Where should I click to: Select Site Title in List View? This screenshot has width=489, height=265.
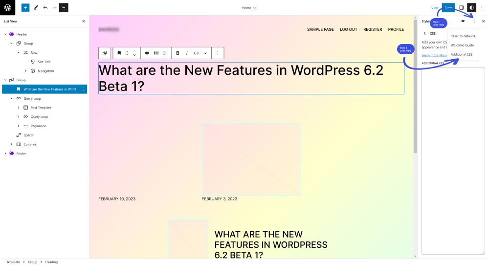pos(44,62)
